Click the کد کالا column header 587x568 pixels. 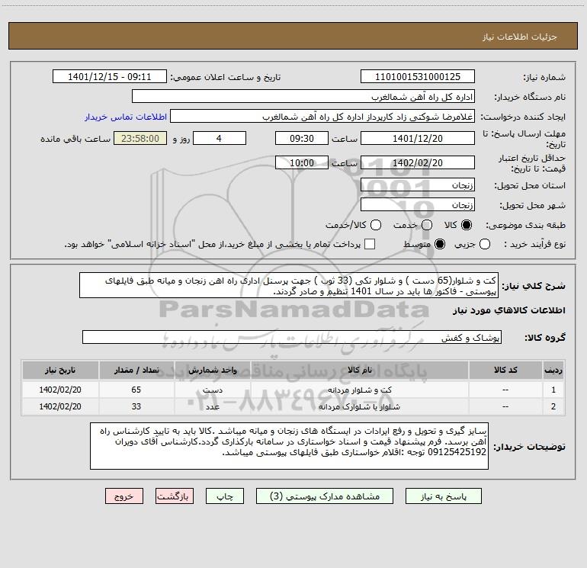pyautogui.click(x=505, y=371)
